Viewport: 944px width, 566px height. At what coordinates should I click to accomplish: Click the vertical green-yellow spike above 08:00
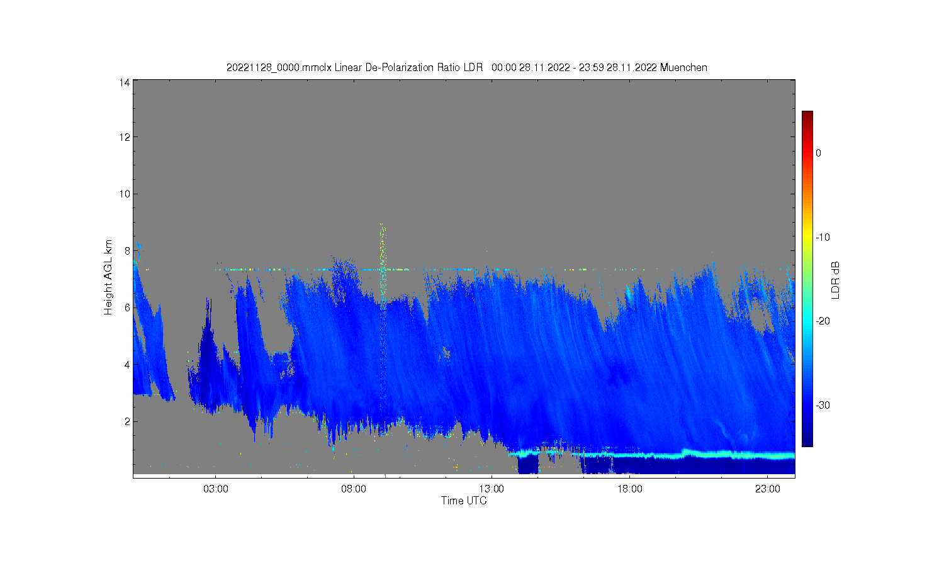coord(382,264)
